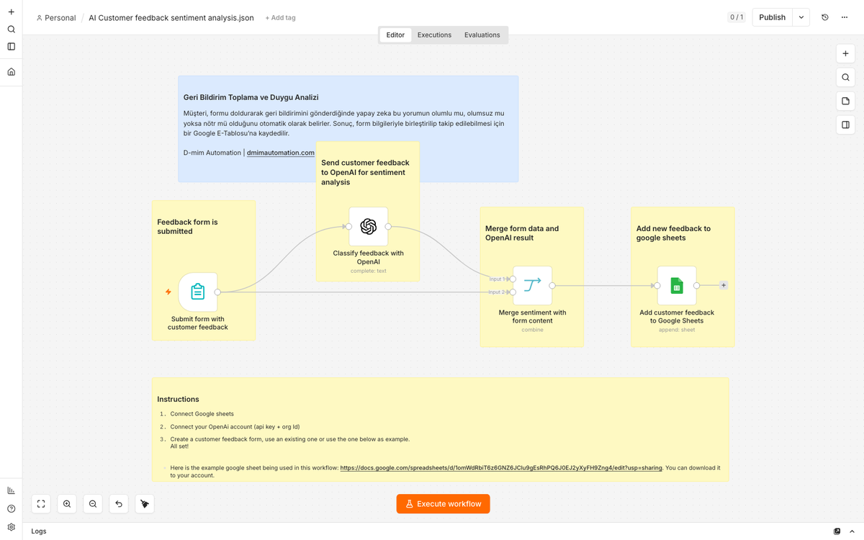
Task: Select the Add customer feedback to Google Sheets node
Action: [677, 285]
